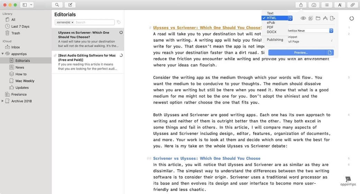Screen dimensions: 360x194
Task: Click the save-to-folder export icon
Action: point(318,18)
